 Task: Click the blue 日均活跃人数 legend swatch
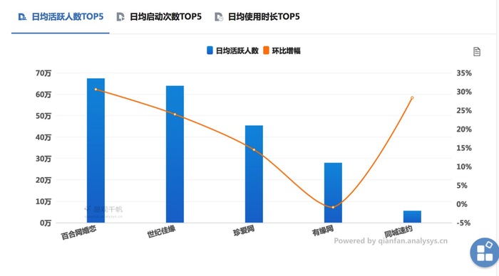pyautogui.click(x=210, y=51)
